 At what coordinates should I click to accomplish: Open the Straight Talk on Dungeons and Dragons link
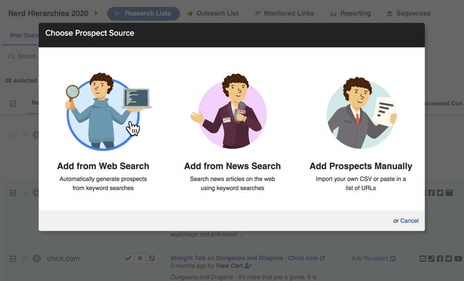(x=244, y=258)
